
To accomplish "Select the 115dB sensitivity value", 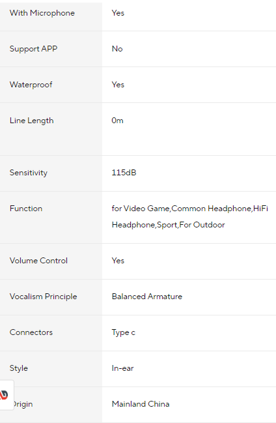I will click(x=124, y=173).
